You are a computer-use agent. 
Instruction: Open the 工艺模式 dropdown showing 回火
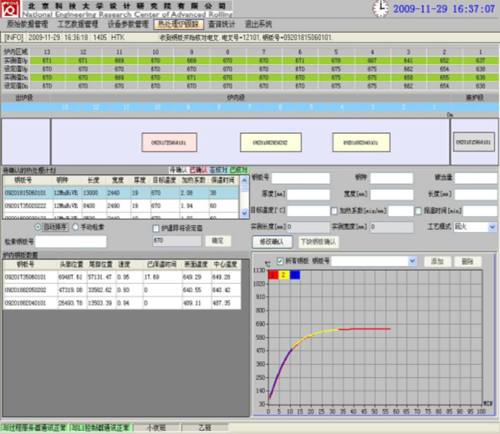(x=492, y=227)
